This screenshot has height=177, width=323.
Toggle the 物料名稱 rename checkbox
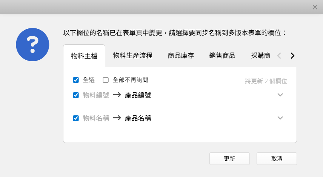click(x=76, y=118)
